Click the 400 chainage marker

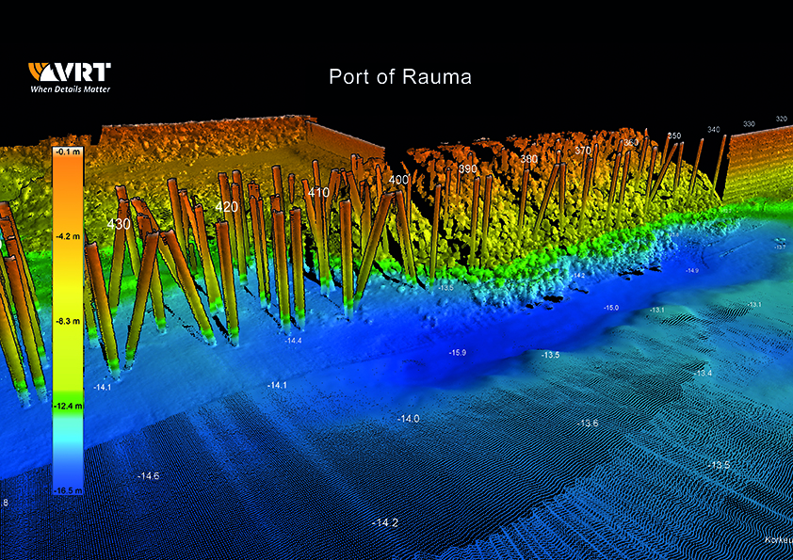tap(398, 180)
